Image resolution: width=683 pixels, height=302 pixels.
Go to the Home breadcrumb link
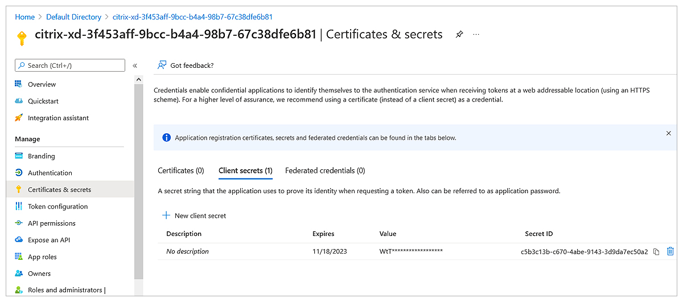(x=25, y=17)
